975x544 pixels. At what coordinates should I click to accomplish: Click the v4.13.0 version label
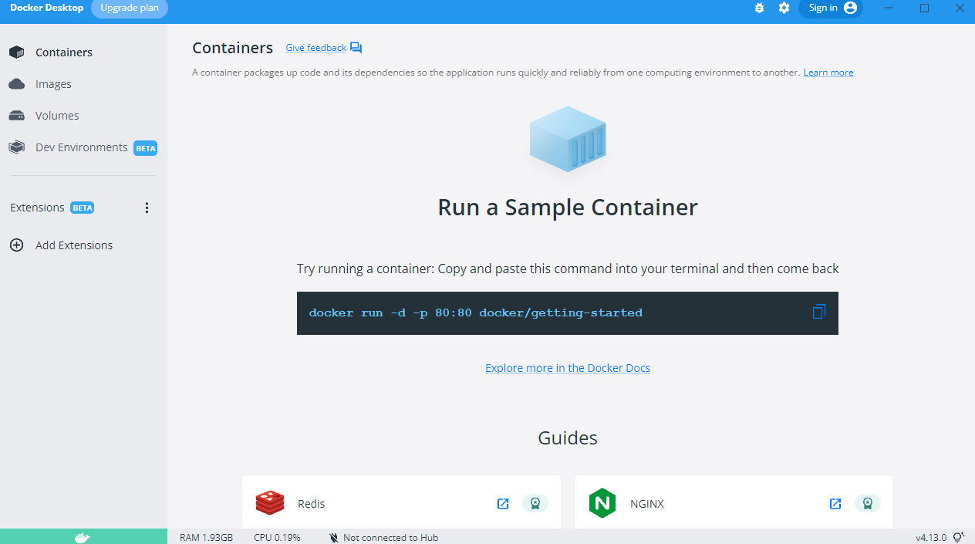point(931,537)
